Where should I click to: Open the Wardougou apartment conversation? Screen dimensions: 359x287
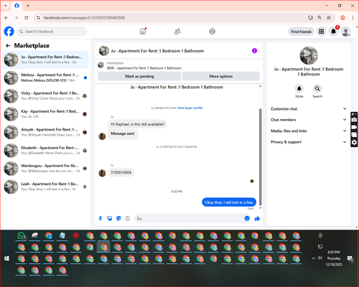click(x=45, y=169)
